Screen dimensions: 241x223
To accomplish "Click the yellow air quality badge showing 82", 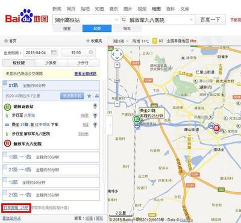I will tap(154, 41).
